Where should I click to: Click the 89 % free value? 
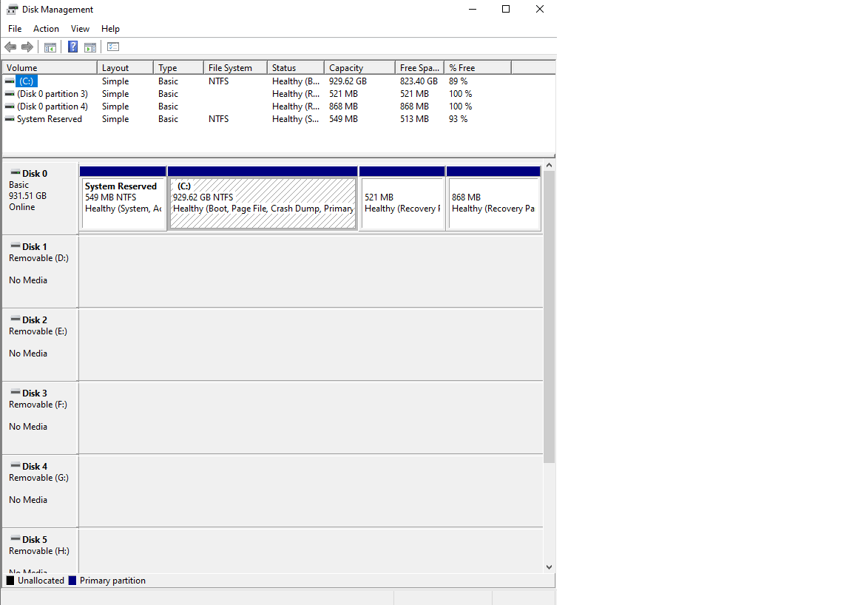click(x=458, y=81)
